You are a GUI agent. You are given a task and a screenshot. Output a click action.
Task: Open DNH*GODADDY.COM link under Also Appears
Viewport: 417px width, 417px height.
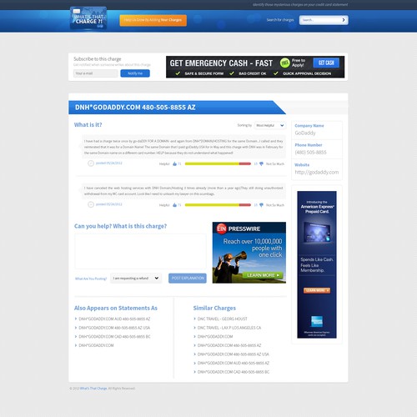pos(96,345)
